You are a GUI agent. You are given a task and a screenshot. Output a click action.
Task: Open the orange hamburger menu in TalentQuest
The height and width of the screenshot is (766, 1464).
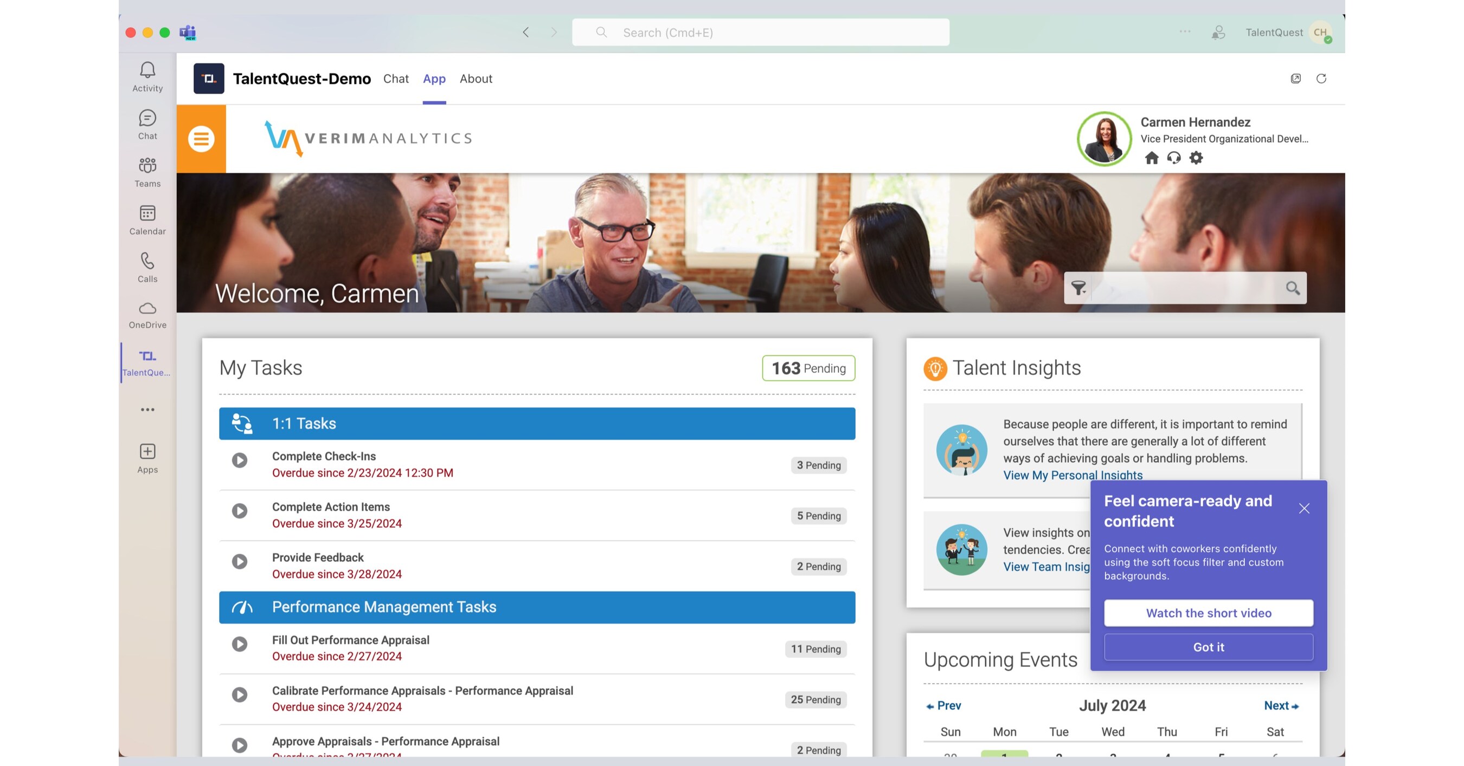pos(202,138)
